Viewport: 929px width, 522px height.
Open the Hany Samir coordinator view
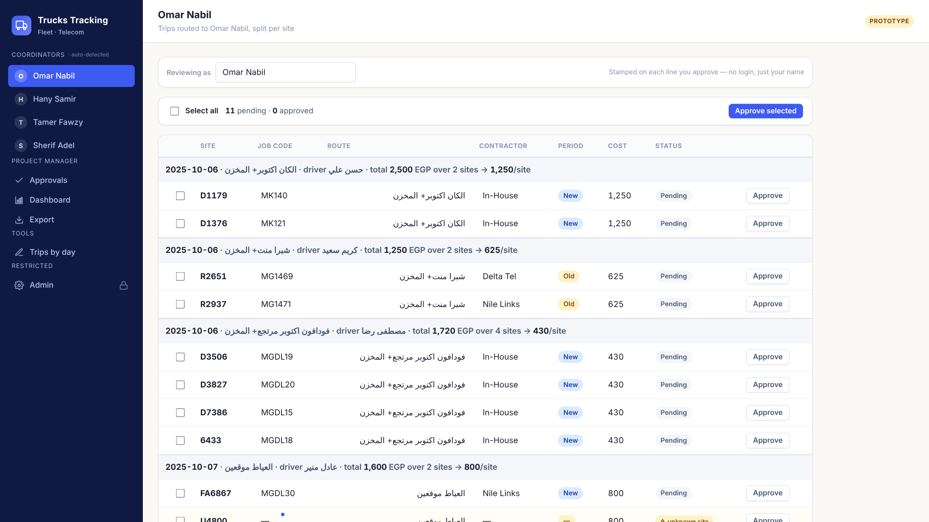71,99
